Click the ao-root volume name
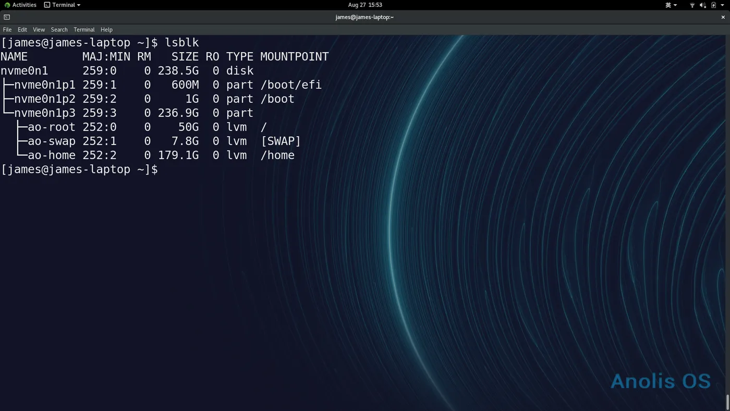 52,127
